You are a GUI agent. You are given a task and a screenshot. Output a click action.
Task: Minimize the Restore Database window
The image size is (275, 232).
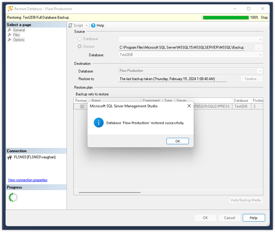click(x=235, y=9)
